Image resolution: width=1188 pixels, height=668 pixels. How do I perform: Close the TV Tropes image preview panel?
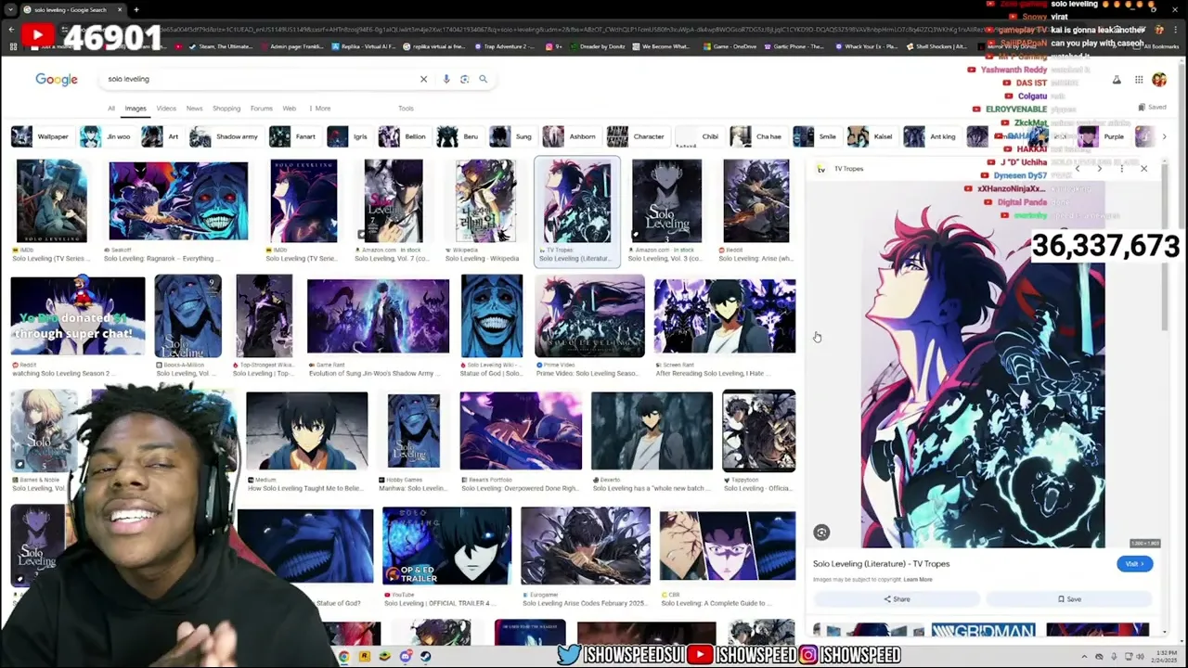[x=1143, y=169]
